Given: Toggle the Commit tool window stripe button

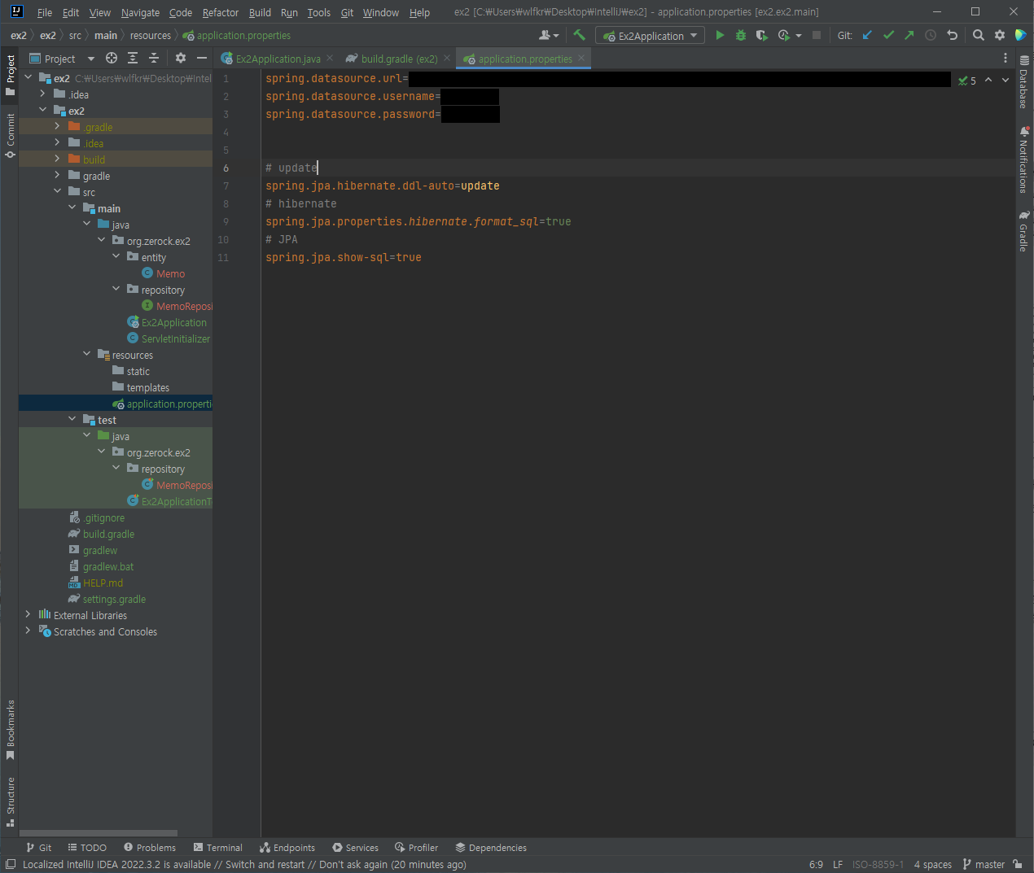Looking at the screenshot, I should [10, 135].
